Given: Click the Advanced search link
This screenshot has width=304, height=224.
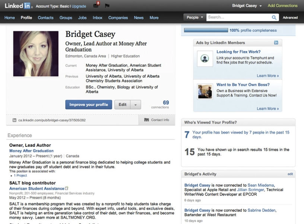Looking at the screenshot, I should [290, 18].
